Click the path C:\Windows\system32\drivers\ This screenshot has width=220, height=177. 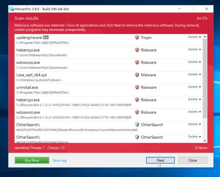[x=39, y=80]
